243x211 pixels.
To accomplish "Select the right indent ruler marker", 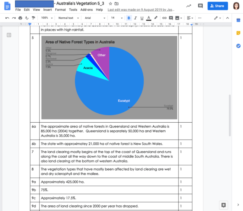I will click(192, 24).
